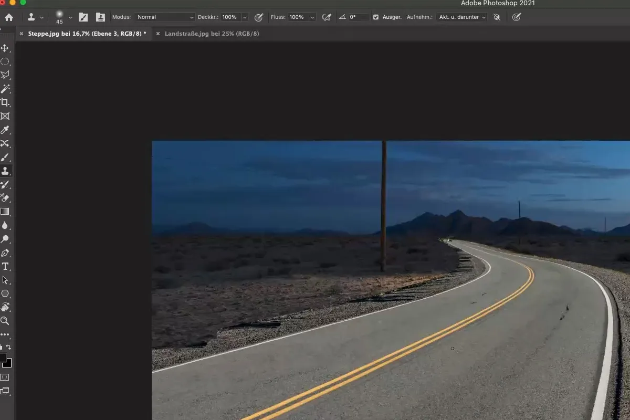Screen dimensions: 630x420
Task: Click the Home icon in the options bar
Action: (9, 17)
